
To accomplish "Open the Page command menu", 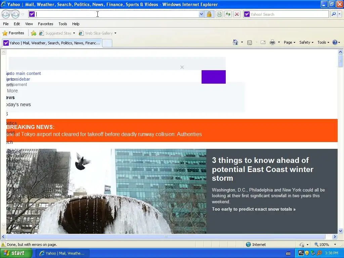I will pos(289,42).
